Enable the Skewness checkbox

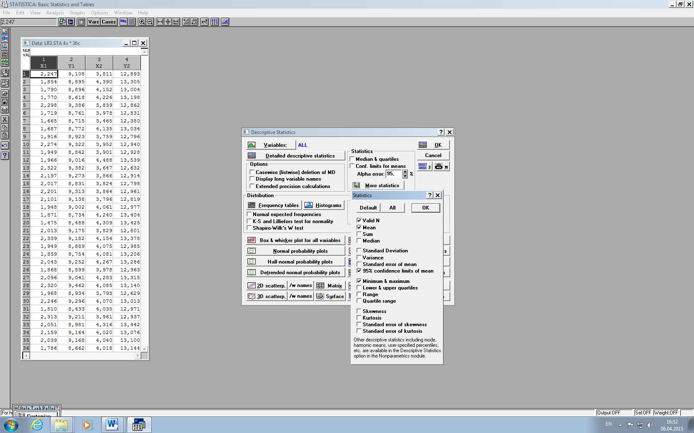pos(359,311)
